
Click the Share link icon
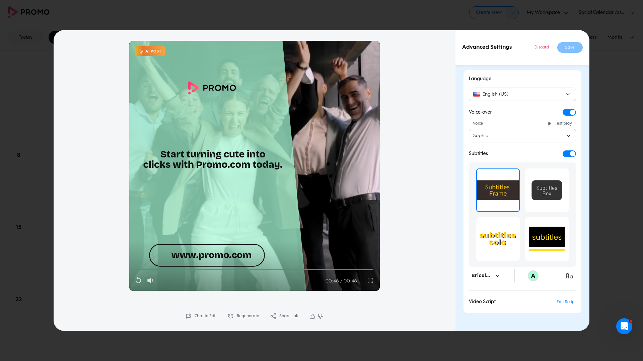(273, 316)
